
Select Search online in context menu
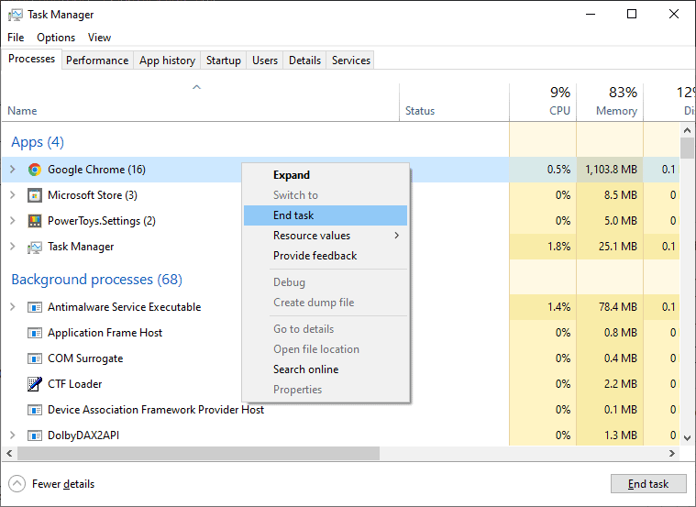[x=326, y=369]
